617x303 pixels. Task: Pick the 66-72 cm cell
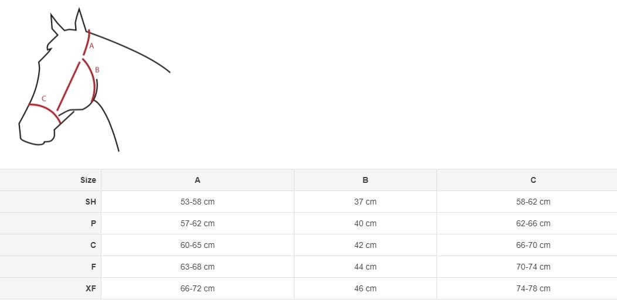197,288
